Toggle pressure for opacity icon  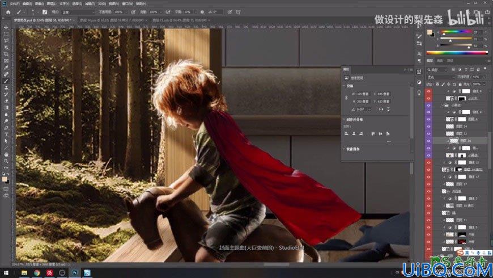click(x=133, y=12)
